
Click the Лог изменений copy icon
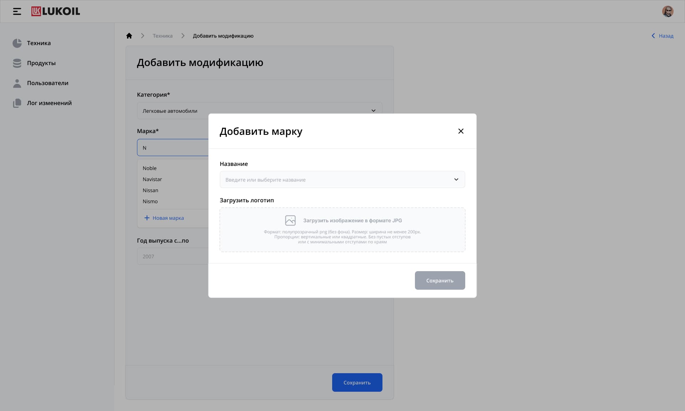click(17, 103)
